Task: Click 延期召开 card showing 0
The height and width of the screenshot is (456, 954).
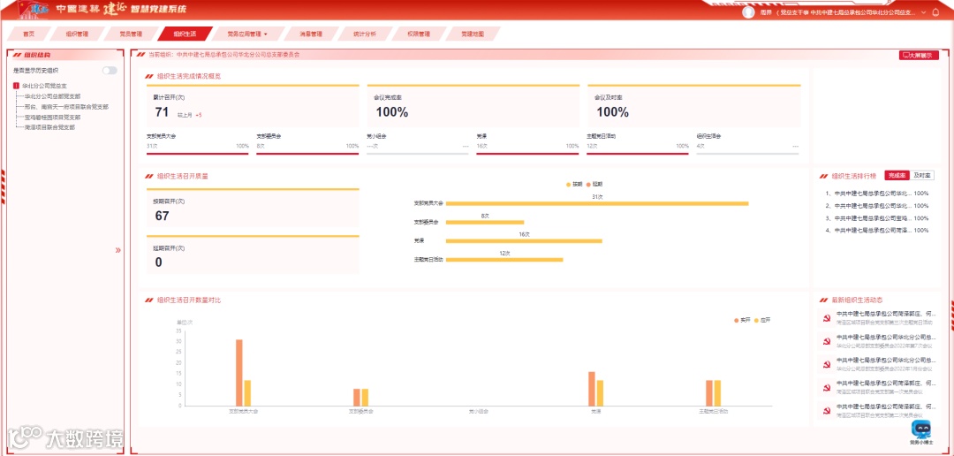Action: click(x=253, y=255)
